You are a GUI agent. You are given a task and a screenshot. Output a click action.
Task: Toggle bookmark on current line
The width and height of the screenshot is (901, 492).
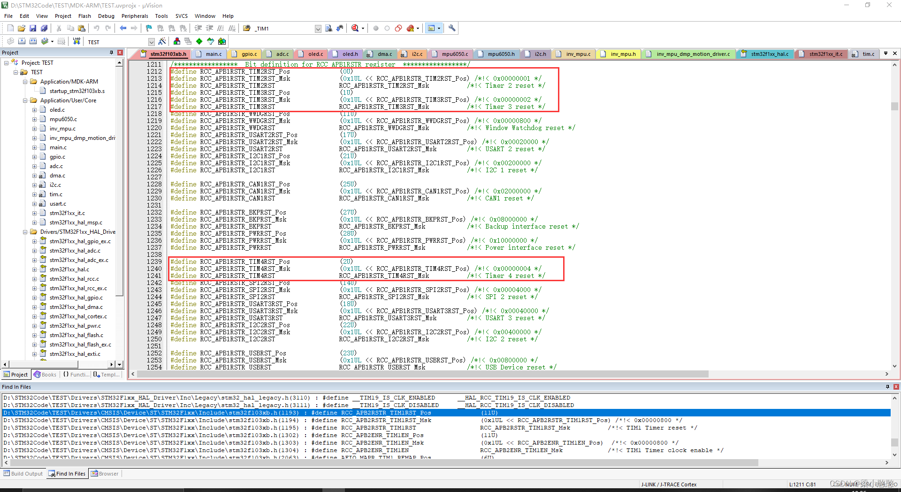[149, 28]
